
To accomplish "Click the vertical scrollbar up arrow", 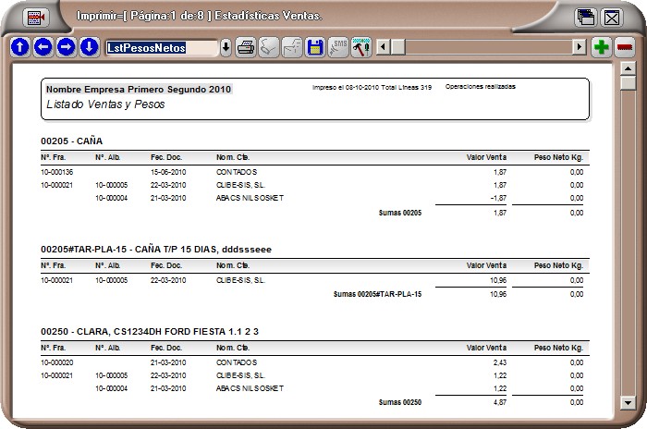I will (x=628, y=68).
